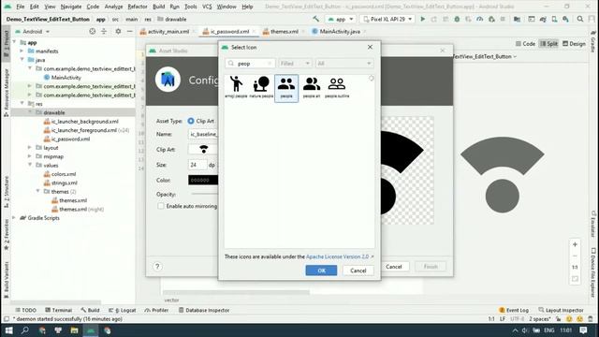The width and height of the screenshot is (599, 337).
Task: Click the Profile app gauge icon
Action: click(480, 19)
